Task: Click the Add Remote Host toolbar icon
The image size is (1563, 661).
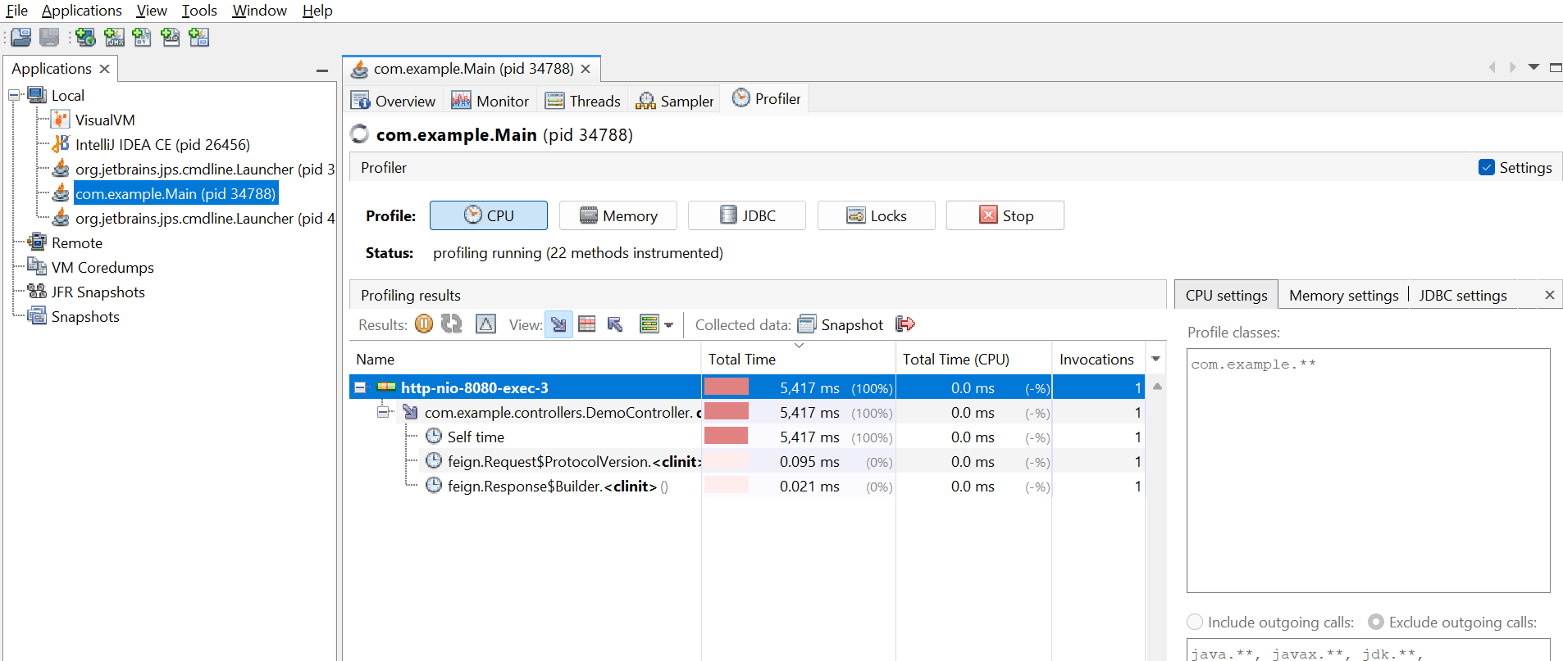Action: 86,37
